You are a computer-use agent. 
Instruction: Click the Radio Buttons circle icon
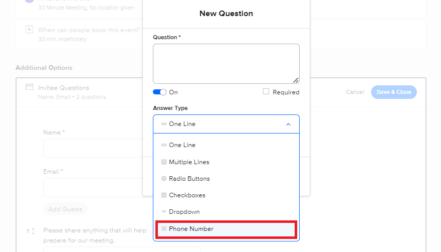coord(164,179)
